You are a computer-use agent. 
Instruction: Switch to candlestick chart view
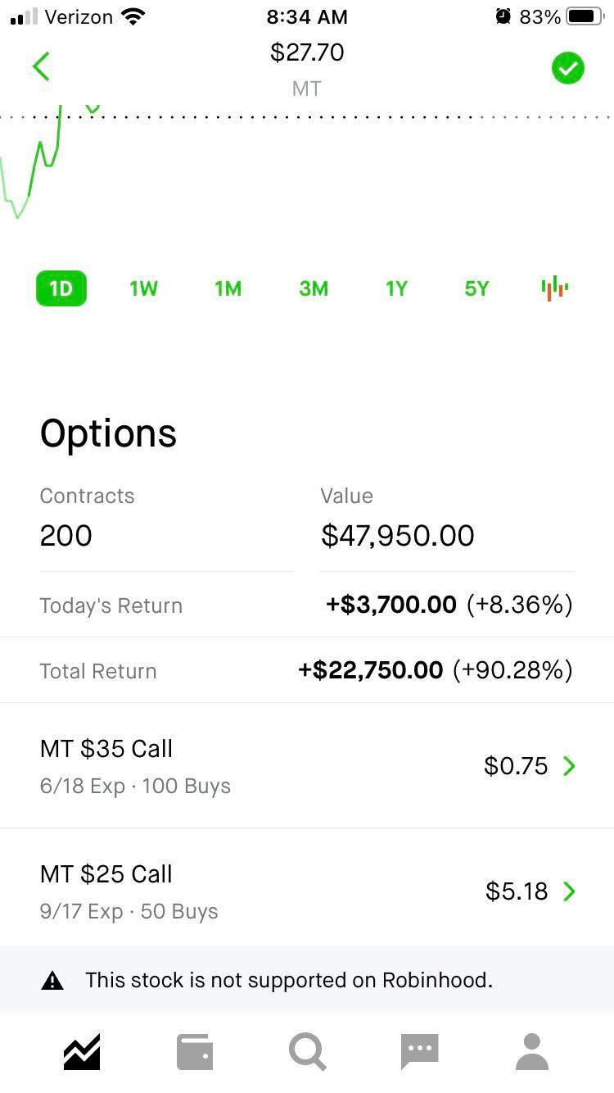tap(554, 288)
